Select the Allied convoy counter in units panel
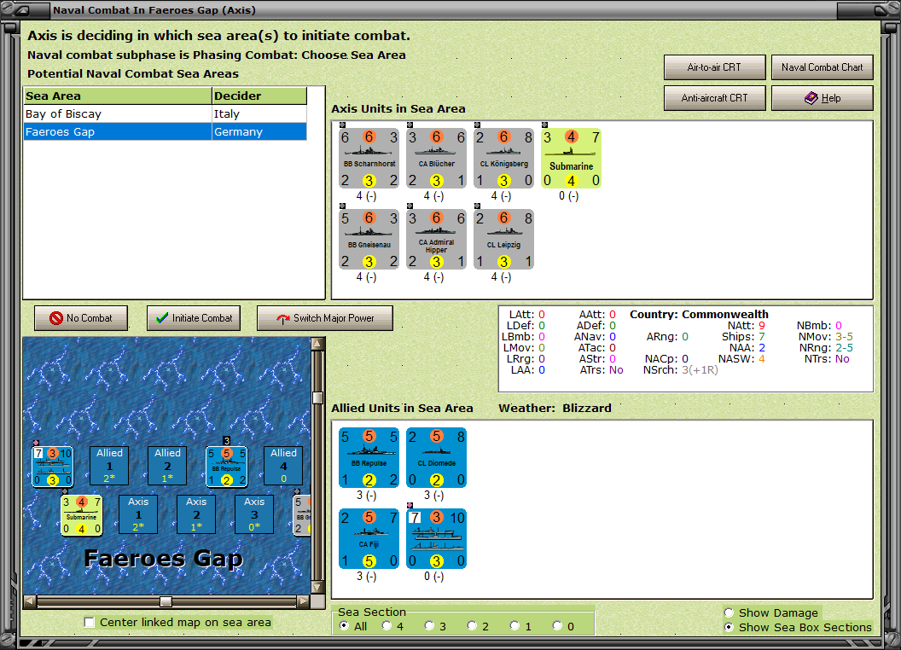This screenshot has height=650, width=901. tap(436, 539)
